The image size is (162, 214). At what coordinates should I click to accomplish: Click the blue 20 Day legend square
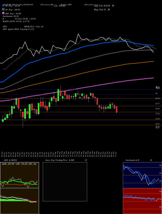[4, 6]
